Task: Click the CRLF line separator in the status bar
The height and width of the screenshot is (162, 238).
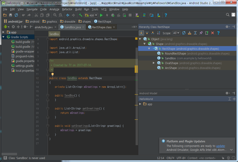Action: pyautogui.click(x=170, y=158)
